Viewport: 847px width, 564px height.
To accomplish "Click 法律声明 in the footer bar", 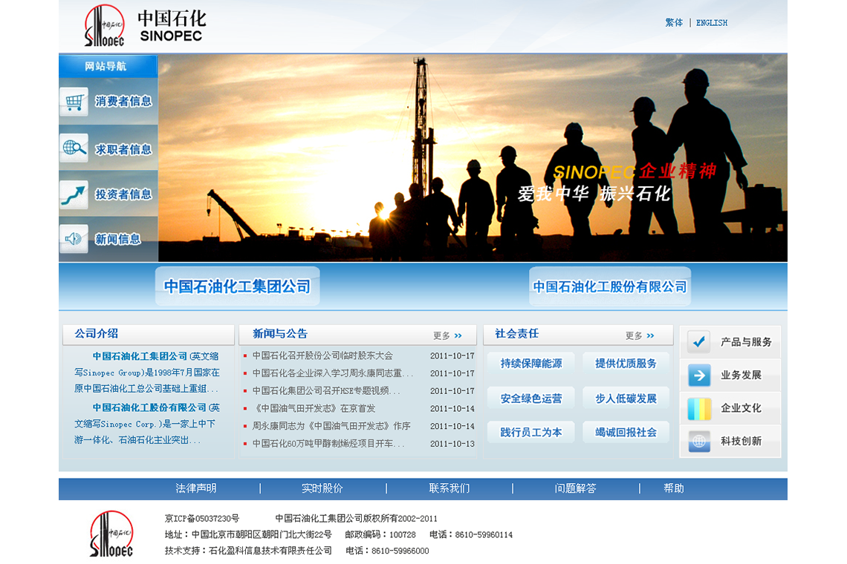I will 196,488.
